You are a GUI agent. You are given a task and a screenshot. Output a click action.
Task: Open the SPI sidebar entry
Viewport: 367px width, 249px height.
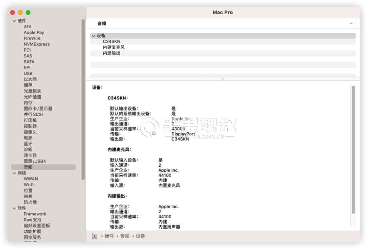27,68
